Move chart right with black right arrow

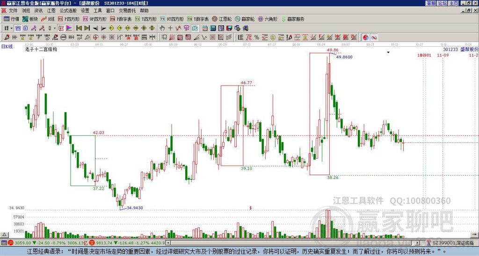pyautogui.click(x=103, y=28)
